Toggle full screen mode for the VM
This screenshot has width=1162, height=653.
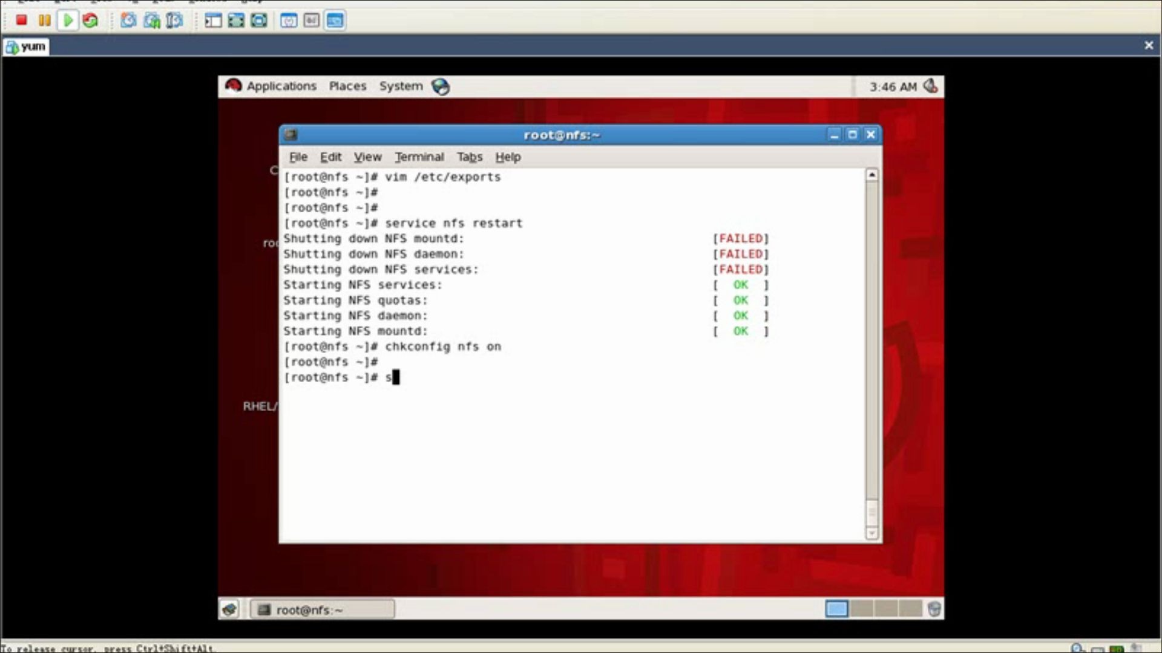tap(235, 20)
